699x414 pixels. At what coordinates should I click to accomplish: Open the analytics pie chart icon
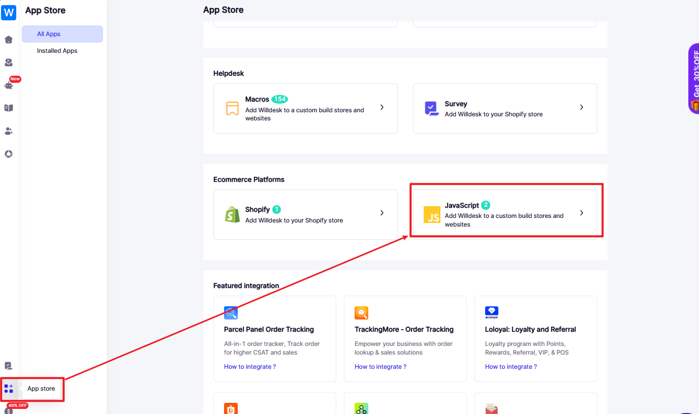[9, 154]
